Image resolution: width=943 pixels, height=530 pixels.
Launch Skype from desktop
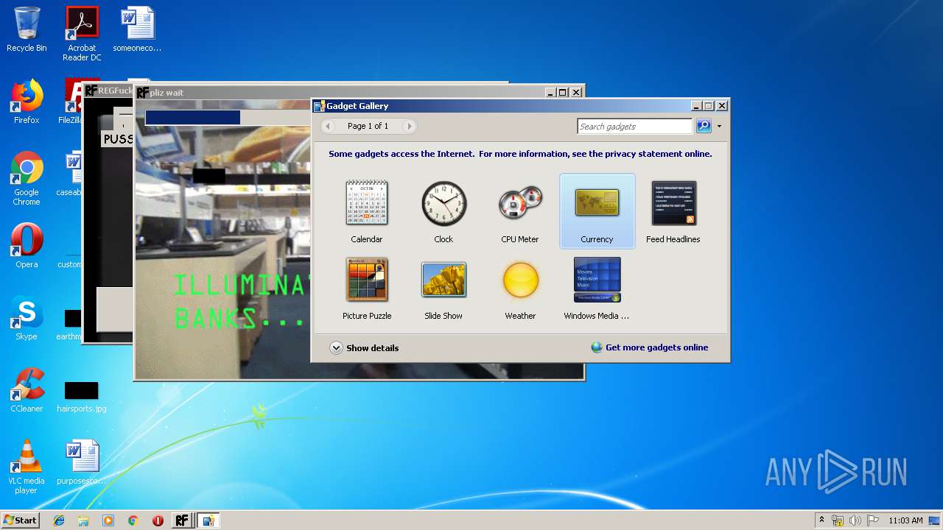coord(27,318)
